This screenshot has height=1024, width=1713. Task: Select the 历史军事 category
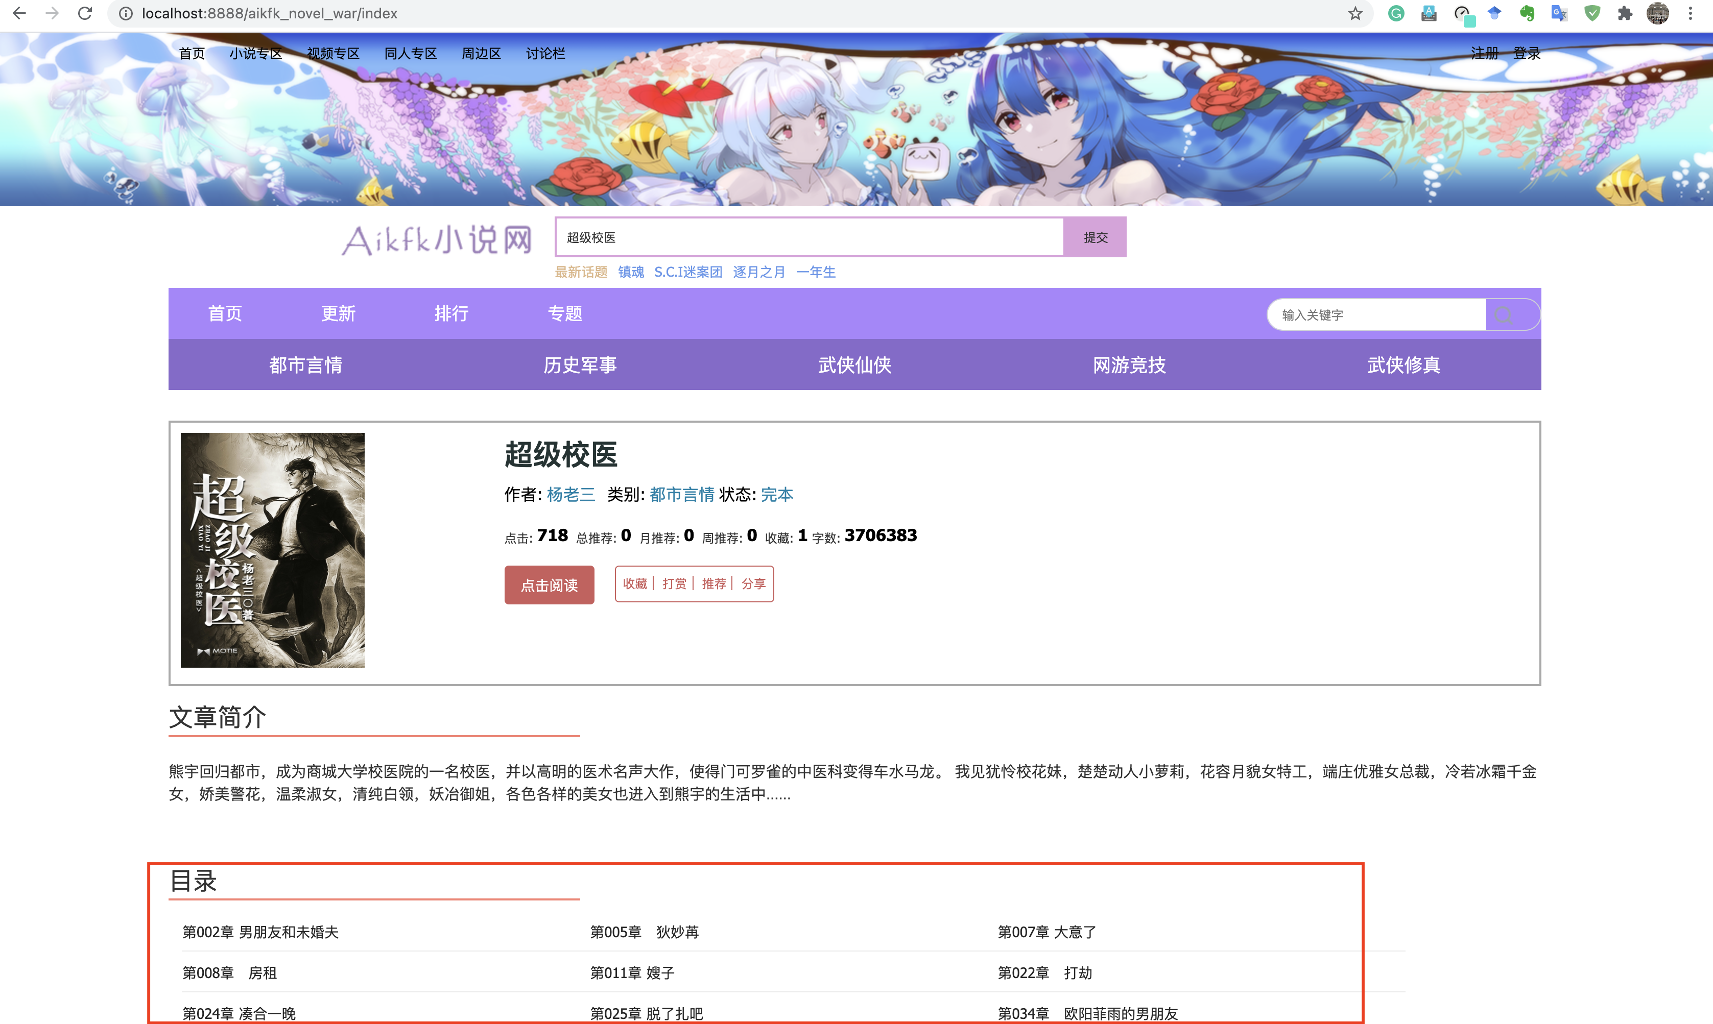tap(580, 365)
